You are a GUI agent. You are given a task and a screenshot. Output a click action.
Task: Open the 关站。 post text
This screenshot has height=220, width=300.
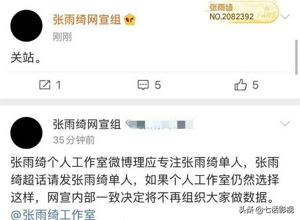click(26, 58)
